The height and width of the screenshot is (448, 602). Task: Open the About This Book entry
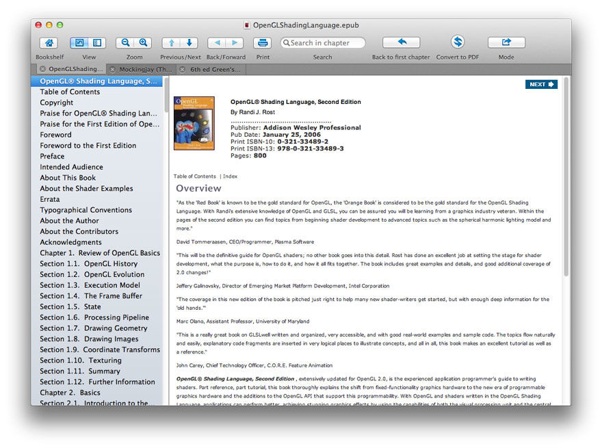click(96, 178)
